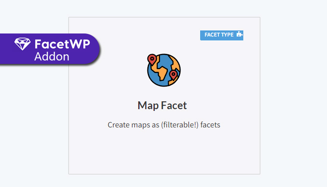Viewport: 327px width, 187px height.
Task: Click the word 'Facet' in the heading
Action: tap(174, 105)
